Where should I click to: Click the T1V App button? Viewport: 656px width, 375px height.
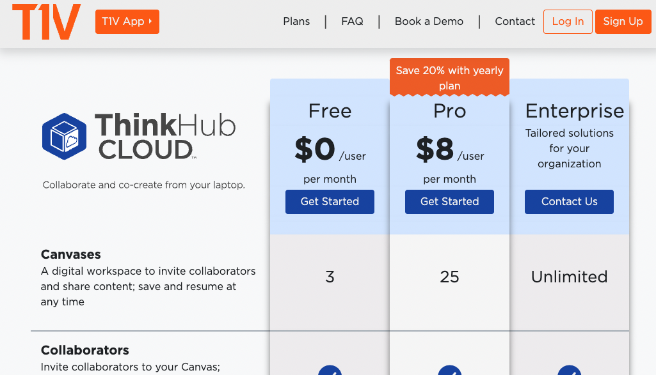(127, 21)
